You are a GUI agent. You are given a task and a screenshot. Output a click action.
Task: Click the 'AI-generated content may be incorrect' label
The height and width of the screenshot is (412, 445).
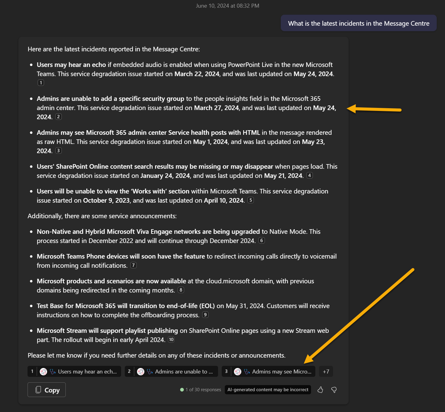[x=268, y=390]
